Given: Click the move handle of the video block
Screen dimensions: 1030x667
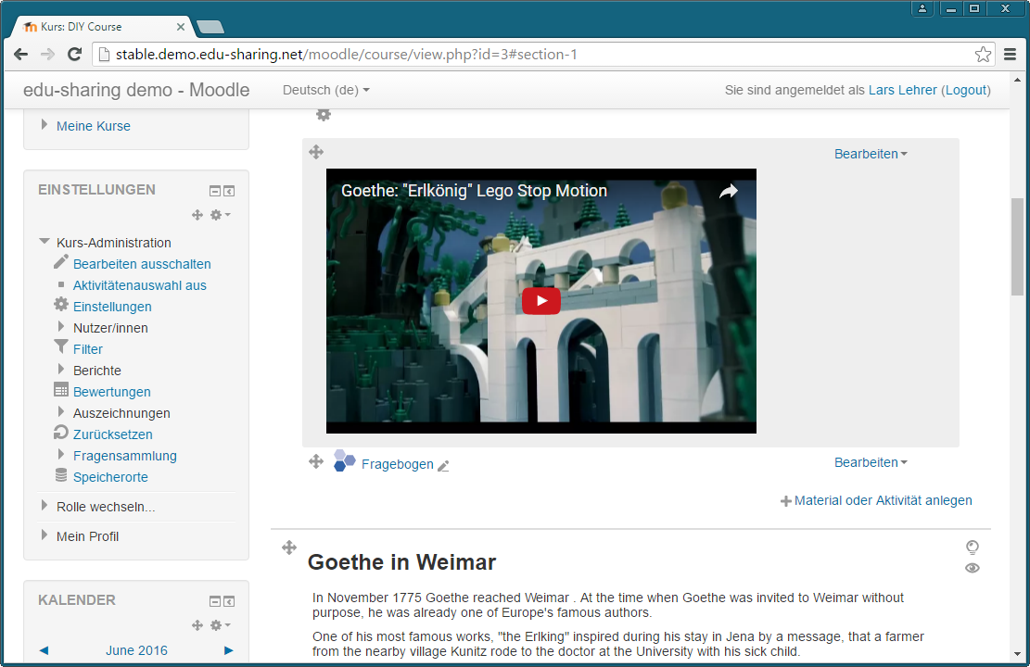Looking at the screenshot, I should pyautogui.click(x=316, y=153).
